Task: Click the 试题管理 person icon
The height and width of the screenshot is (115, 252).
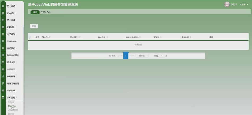Action: pos(3,77)
